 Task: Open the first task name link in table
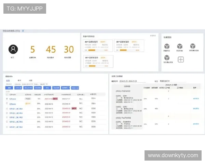point(13,99)
